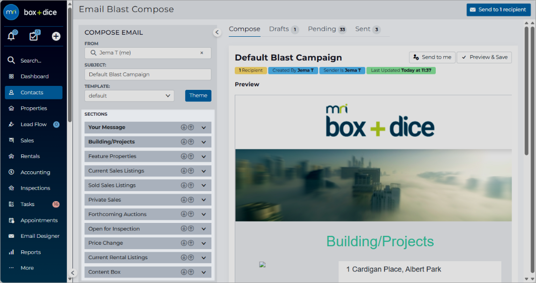Move Building/Projects section down
The image size is (536, 283).
point(184,141)
